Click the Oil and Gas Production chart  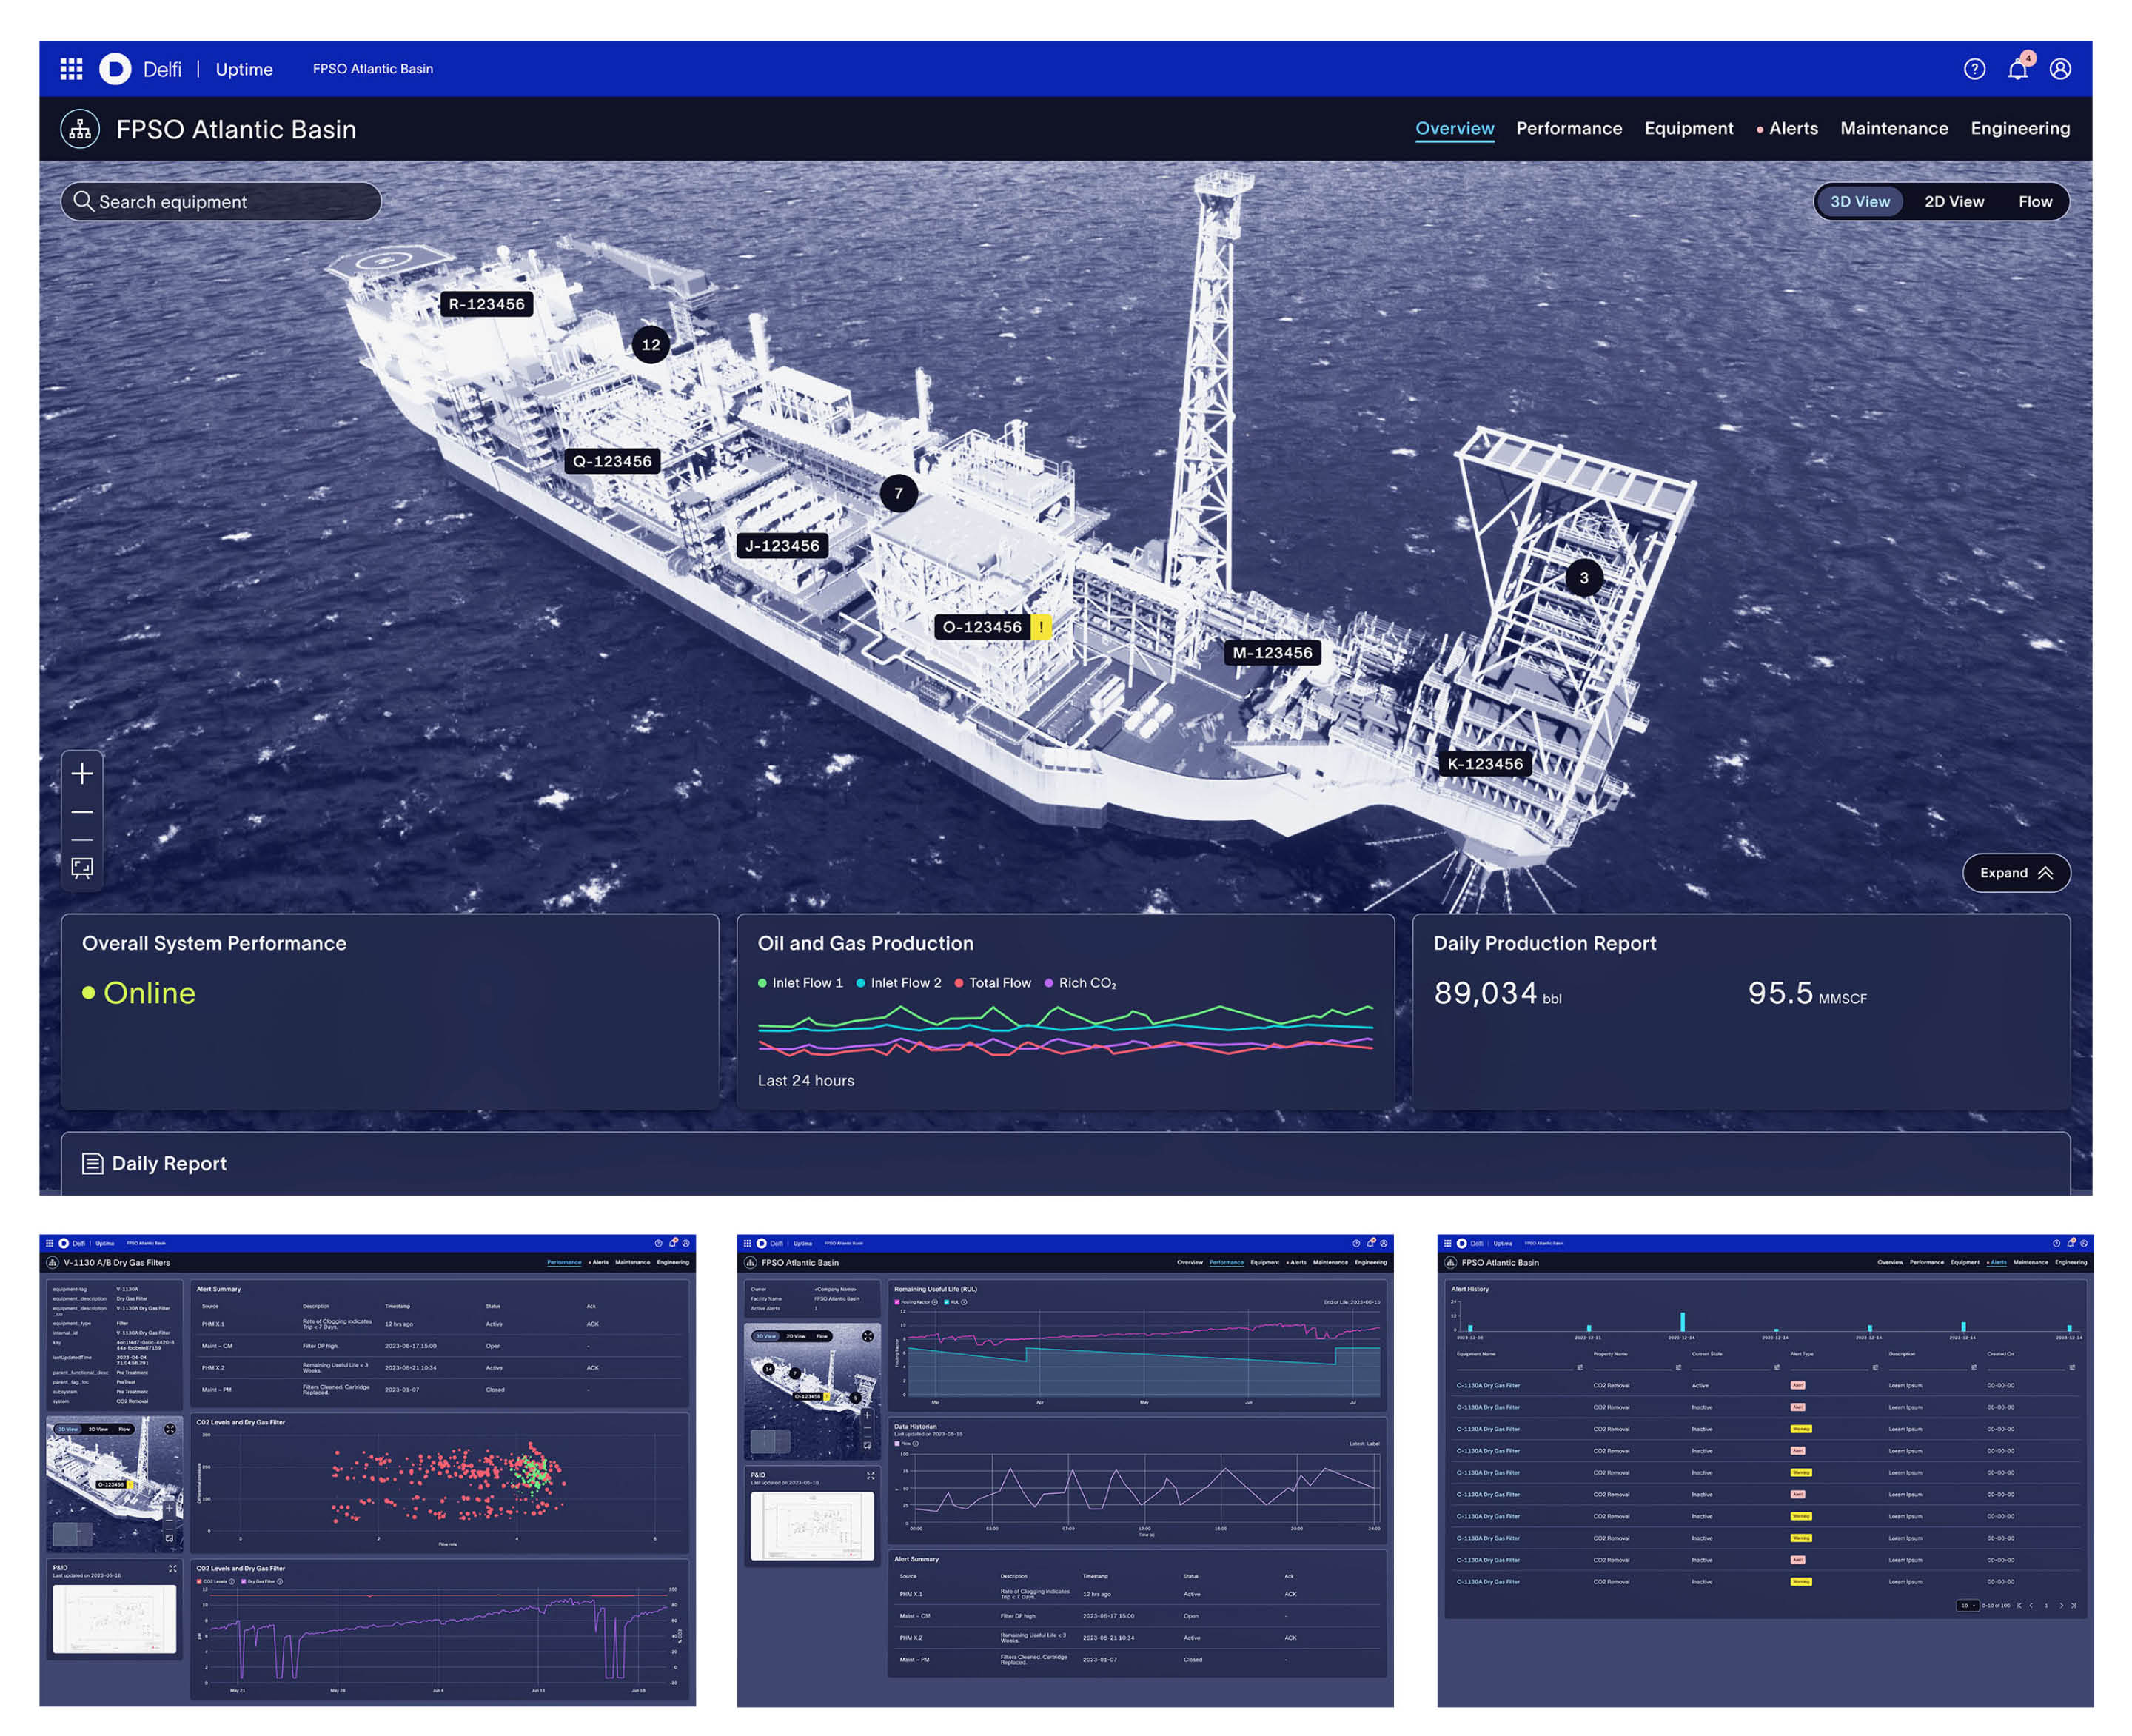click(1065, 1030)
